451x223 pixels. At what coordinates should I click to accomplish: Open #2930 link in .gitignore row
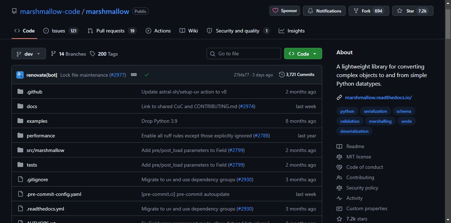pos(245,179)
